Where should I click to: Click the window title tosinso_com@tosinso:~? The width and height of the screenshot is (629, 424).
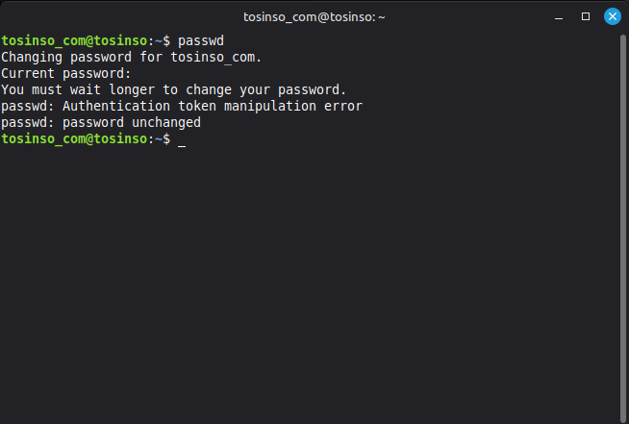tap(314, 16)
